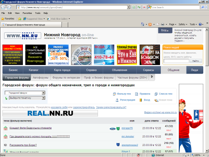
Task: Click the Найти search button
Action: [196, 61]
